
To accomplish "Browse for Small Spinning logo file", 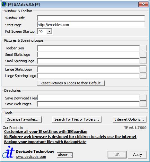I will pyautogui.click(x=143, y=61).
